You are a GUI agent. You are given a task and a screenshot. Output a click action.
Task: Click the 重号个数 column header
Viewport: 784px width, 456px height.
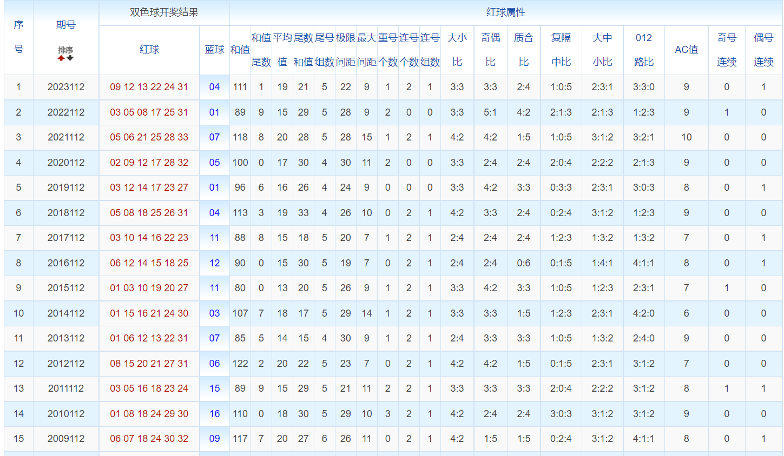(x=388, y=50)
